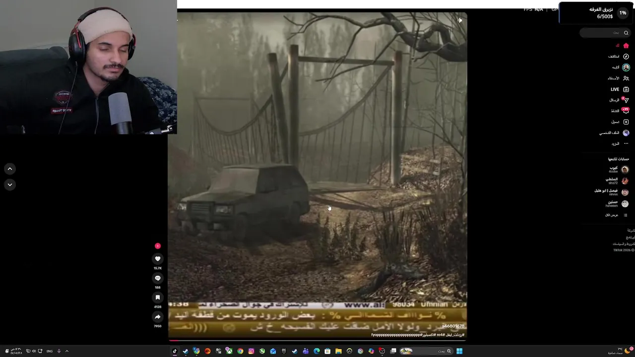Image resolution: width=635 pixels, height=357 pixels.
Task: Open Microsoft Store from the taskbar
Action: (x=327, y=351)
